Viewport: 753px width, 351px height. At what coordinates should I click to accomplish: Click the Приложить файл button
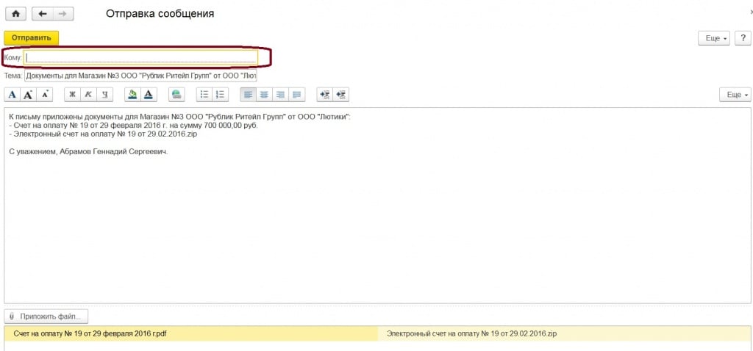[46, 316]
